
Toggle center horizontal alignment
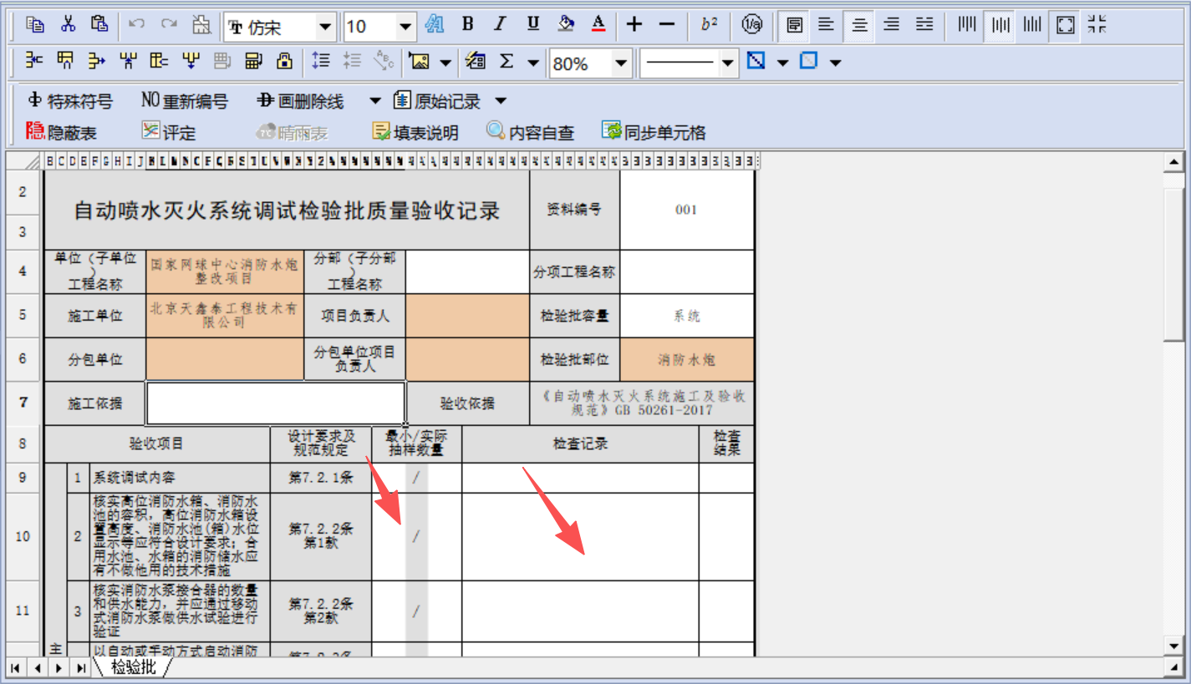tap(859, 25)
